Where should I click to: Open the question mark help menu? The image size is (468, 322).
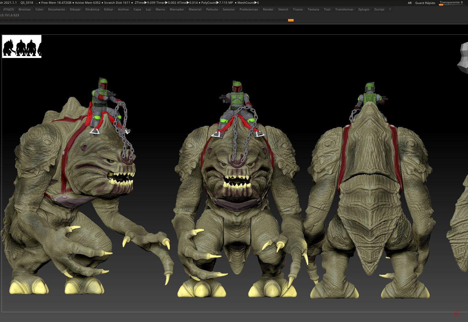390,10
